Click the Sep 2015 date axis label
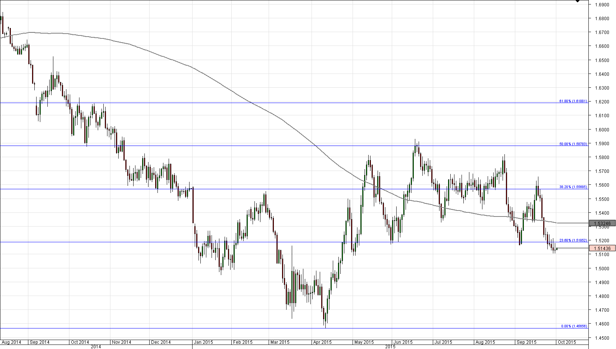 [x=526, y=342]
